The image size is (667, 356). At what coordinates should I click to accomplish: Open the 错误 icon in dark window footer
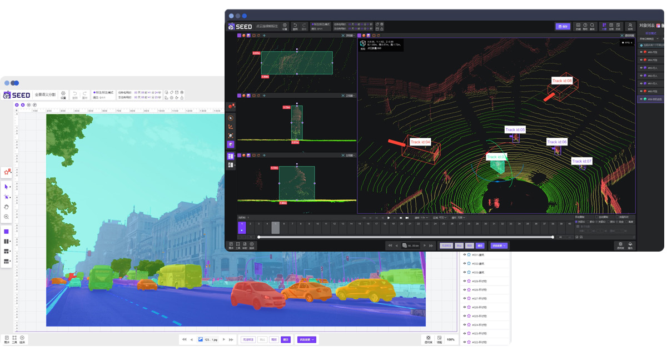[252, 245]
